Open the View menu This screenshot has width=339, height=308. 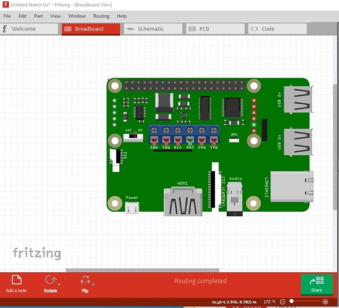coord(56,16)
